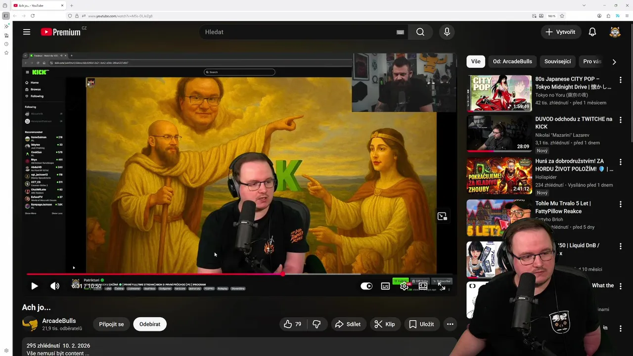Open options for Tohle Mu Trvalo video

pos(621,204)
